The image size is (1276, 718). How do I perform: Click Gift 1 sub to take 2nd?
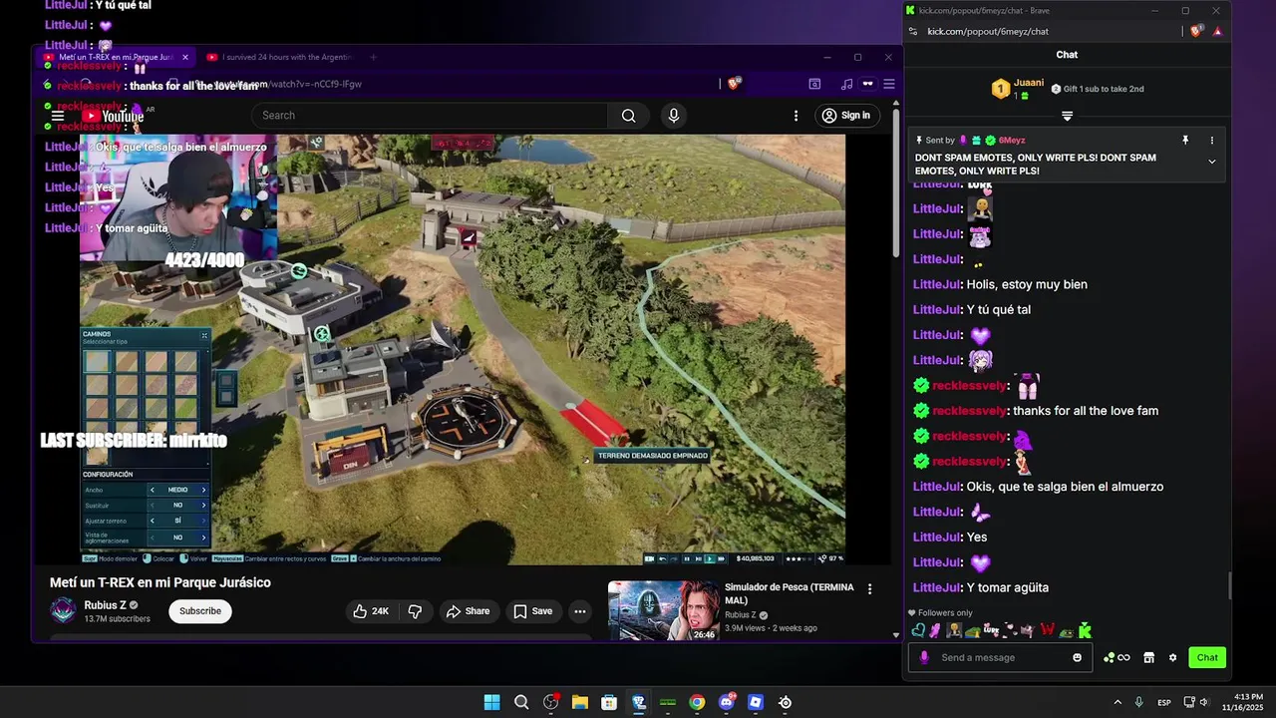pos(1098,89)
